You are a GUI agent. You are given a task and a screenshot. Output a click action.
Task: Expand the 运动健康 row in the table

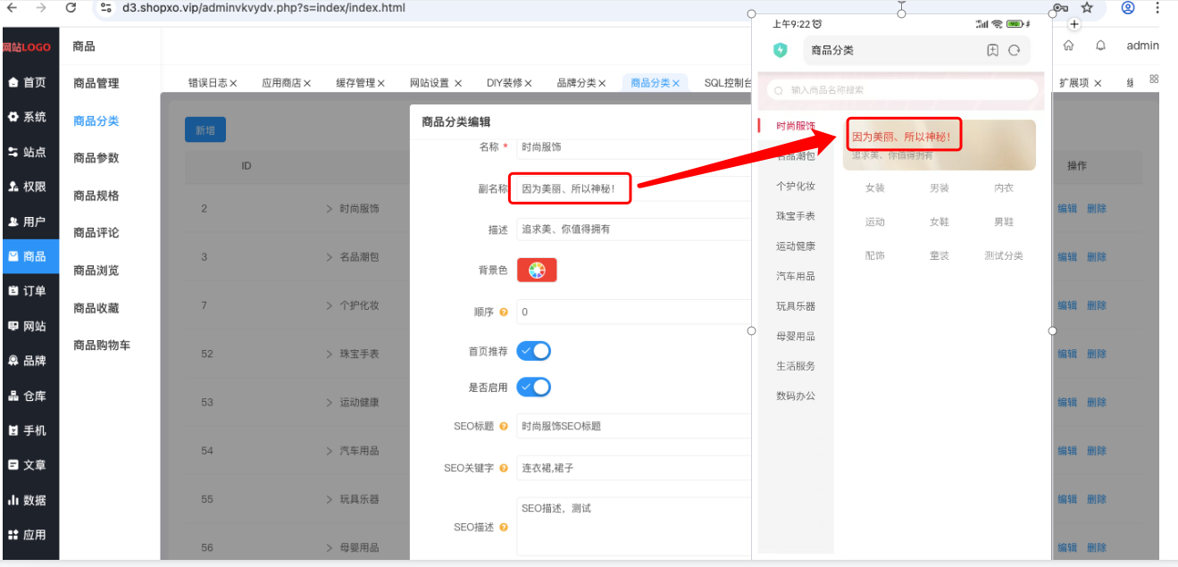pos(329,402)
